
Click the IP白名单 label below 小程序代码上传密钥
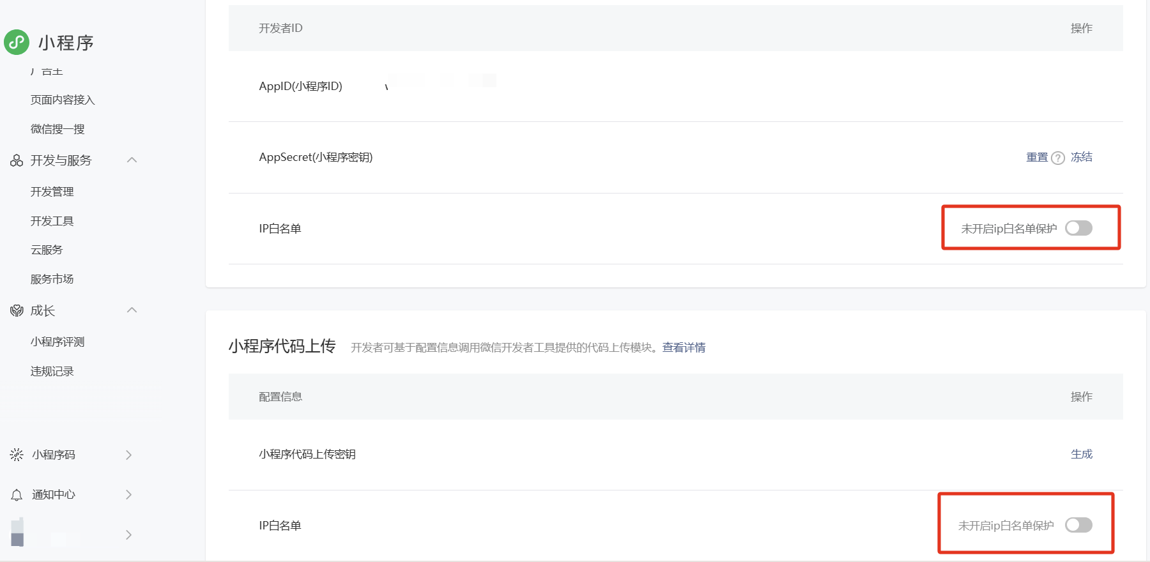click(280, 526)
